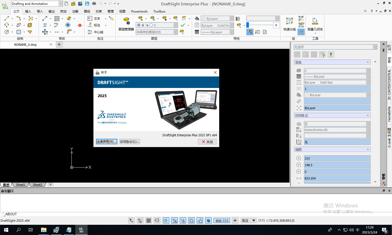Screen dimensions: 392x235
Task: Switch to the Powertools ribbon tab
Action: pos(139,11)
